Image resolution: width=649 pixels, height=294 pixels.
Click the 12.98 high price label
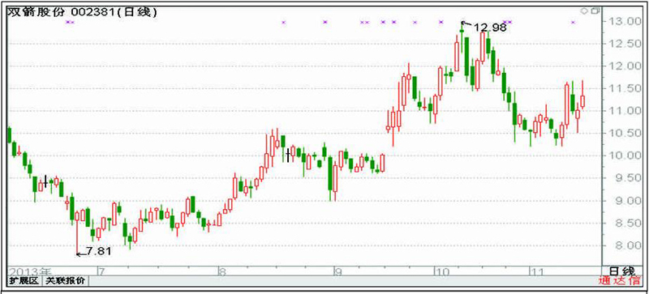pos(490,28)
